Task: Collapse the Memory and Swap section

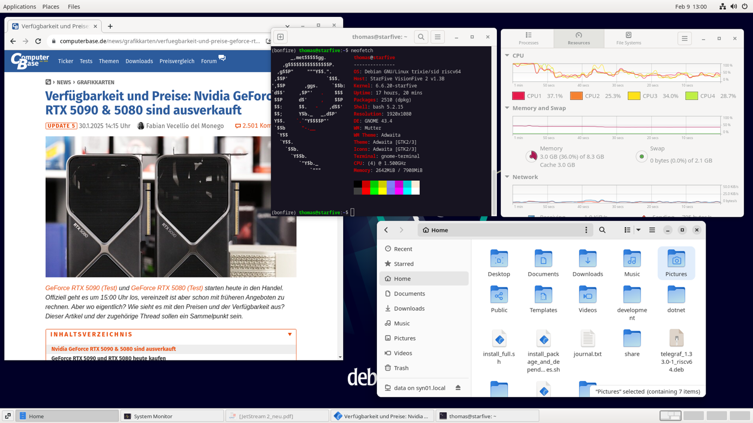Action: pyautogui.click(x=507, y=108)
